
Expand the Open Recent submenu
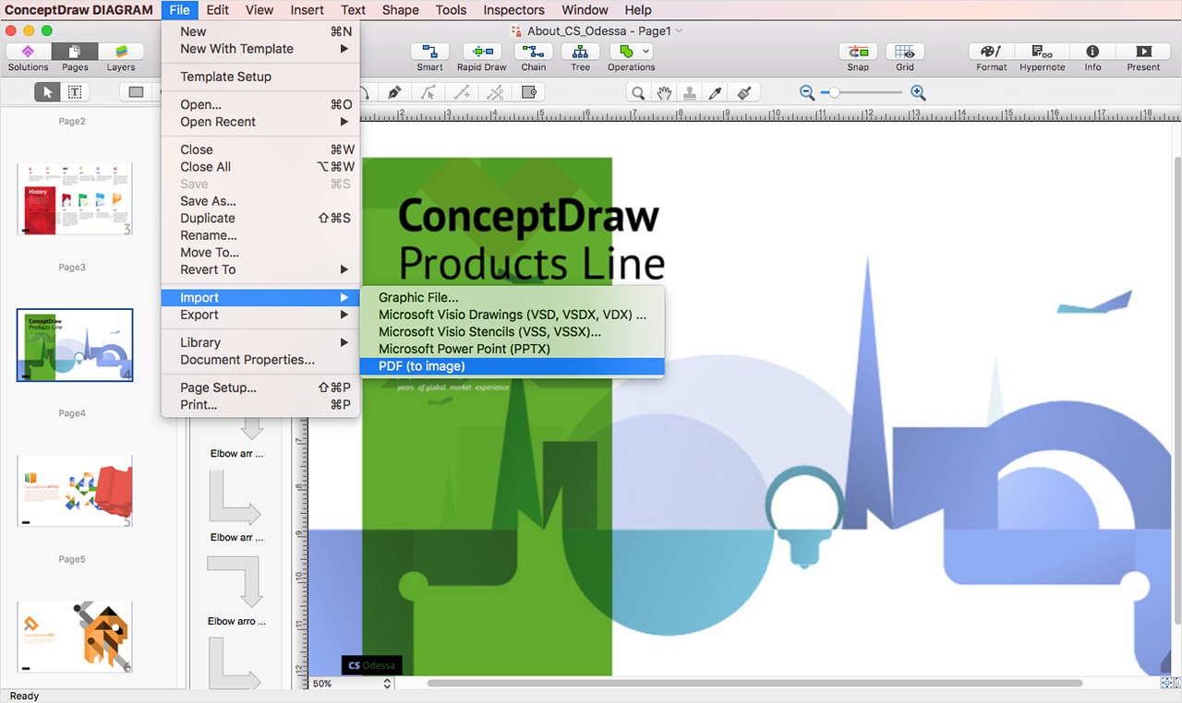[x=260, y=122]
